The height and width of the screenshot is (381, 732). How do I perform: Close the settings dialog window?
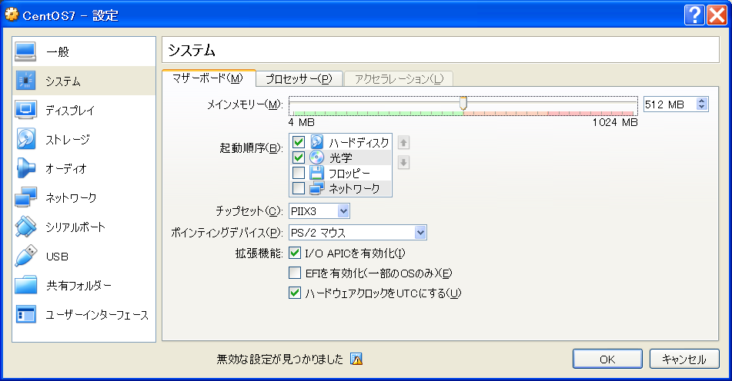pos(717,15)
